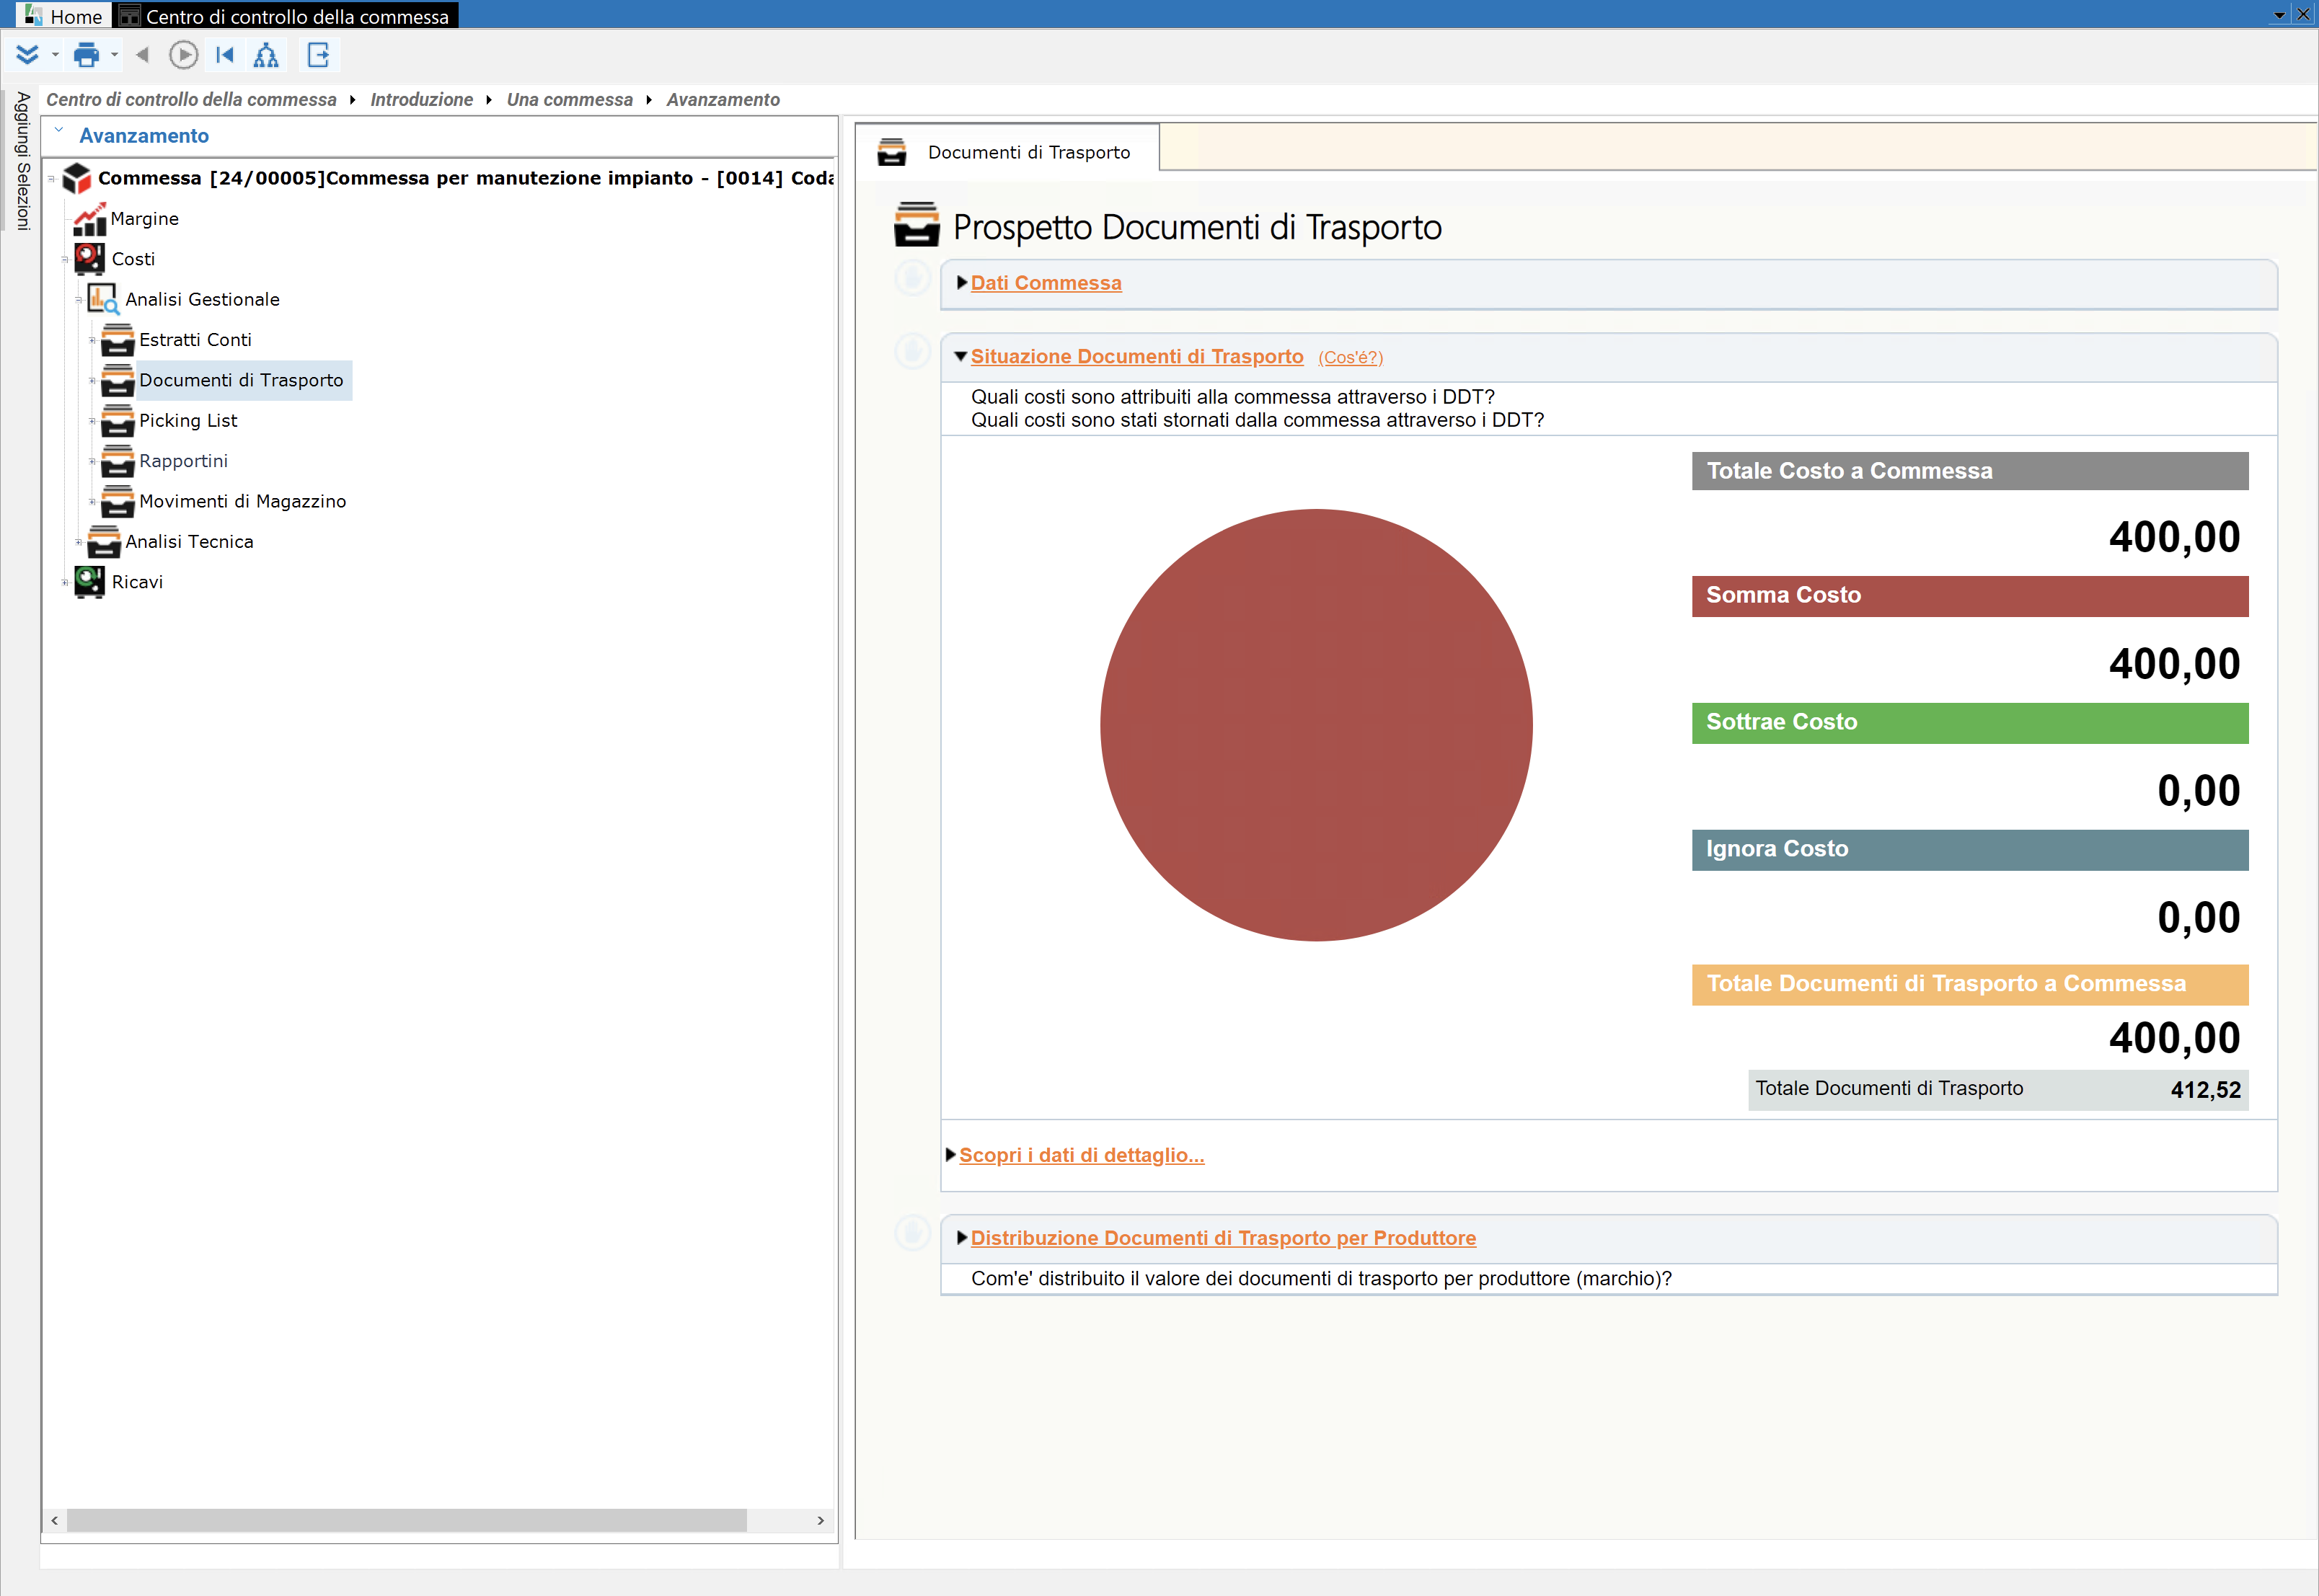Click the red pie chart

coord(1316,725)
